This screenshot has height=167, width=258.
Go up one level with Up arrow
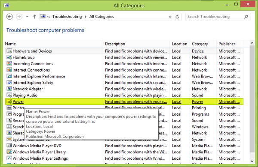click(x=34, y=17)
